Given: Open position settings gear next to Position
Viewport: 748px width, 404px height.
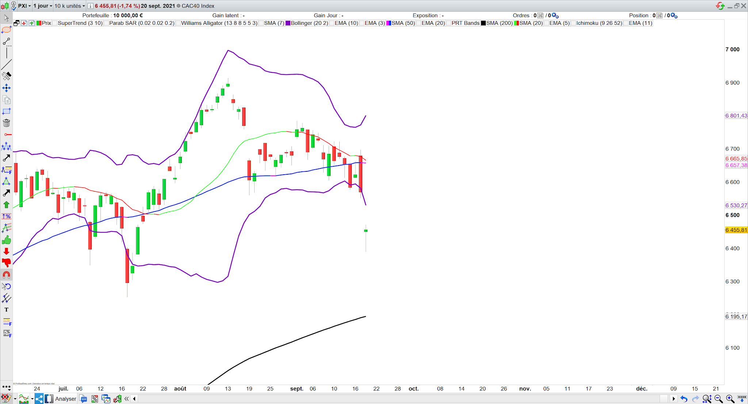Looking at the screenshot, I should (674, 15).
